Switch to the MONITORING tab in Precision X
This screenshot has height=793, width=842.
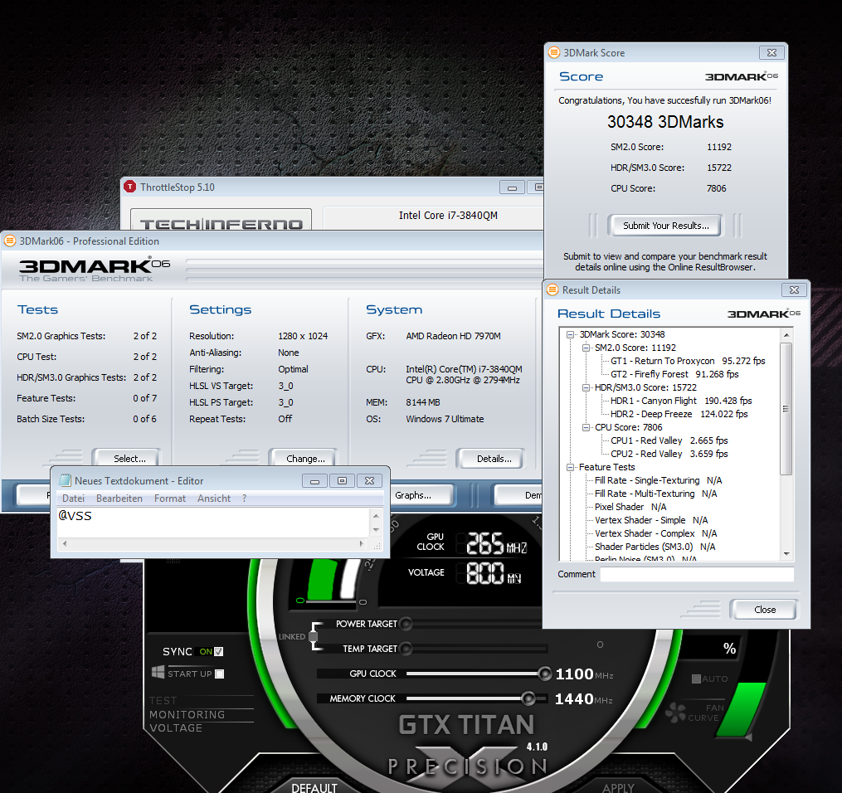187,715
